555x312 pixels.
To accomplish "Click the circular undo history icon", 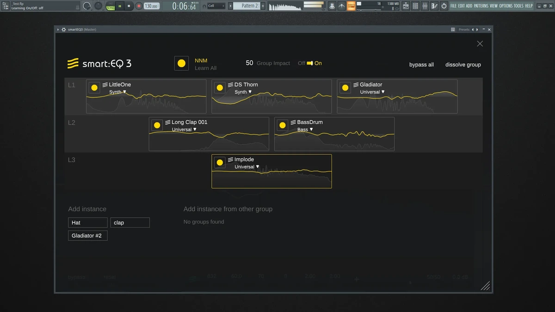I will pos(444,6).
